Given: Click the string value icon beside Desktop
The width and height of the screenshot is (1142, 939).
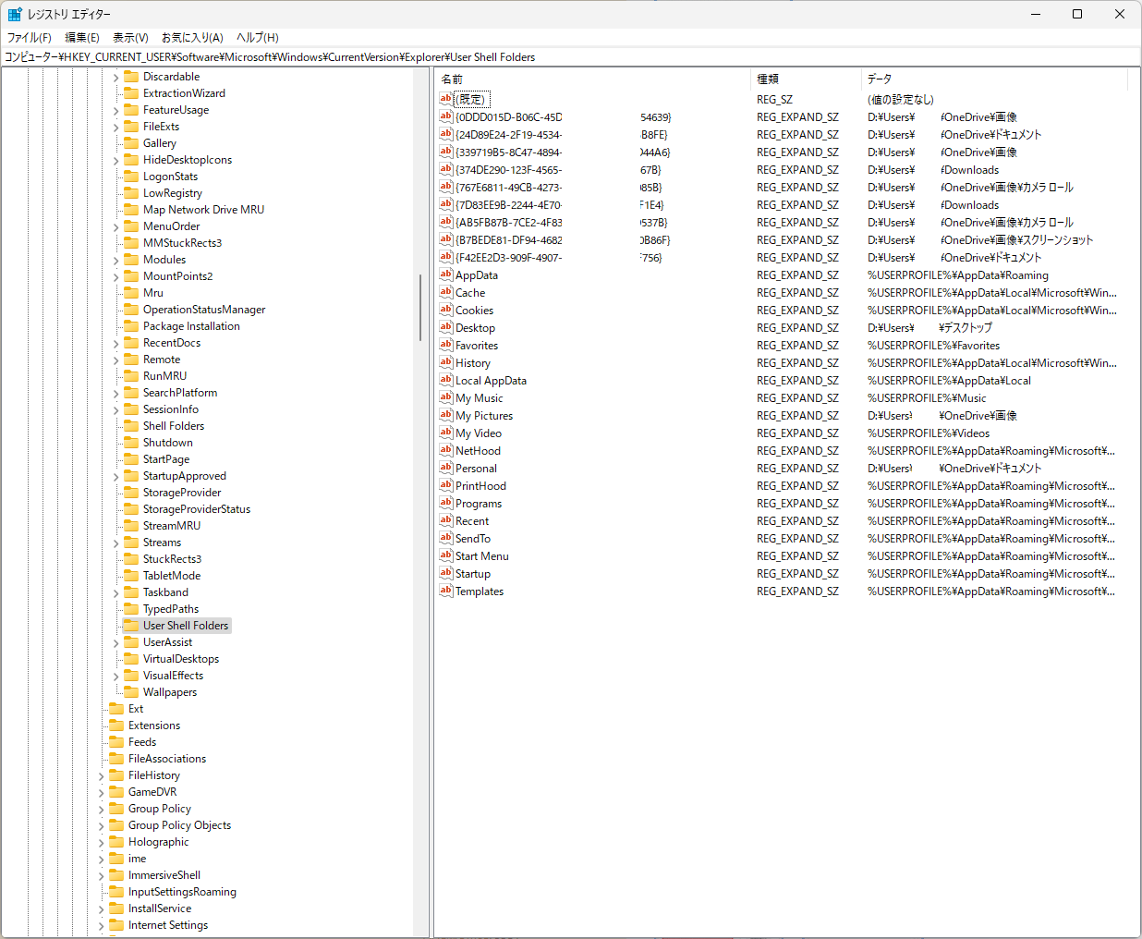Looking at the screenshot, I should [x=446, y=327].
